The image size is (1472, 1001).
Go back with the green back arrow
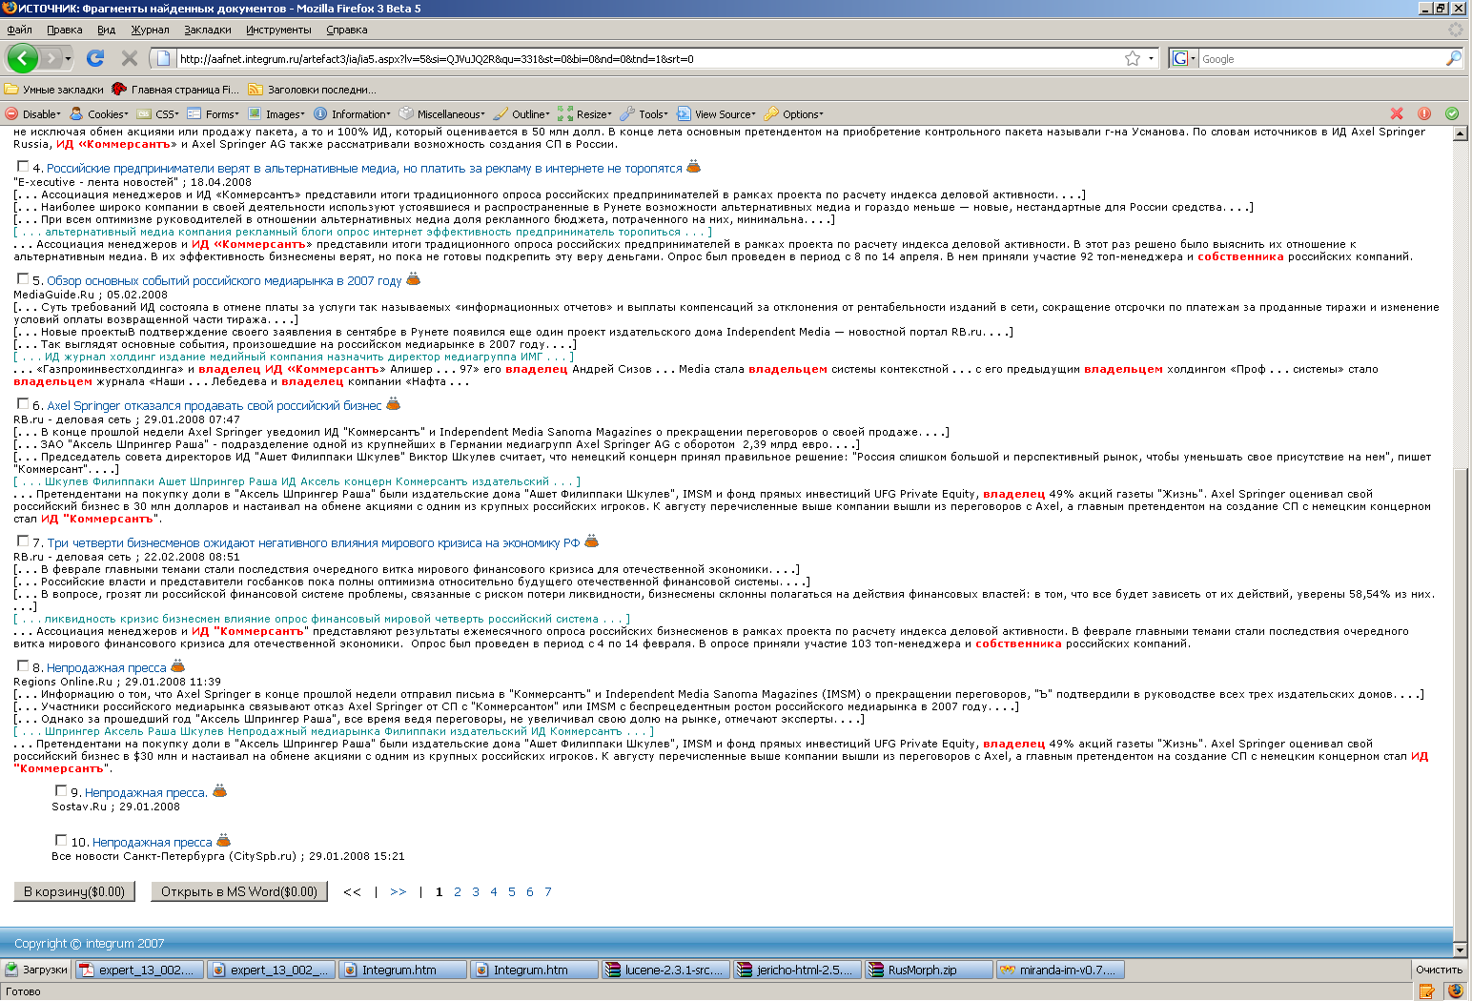22,58
